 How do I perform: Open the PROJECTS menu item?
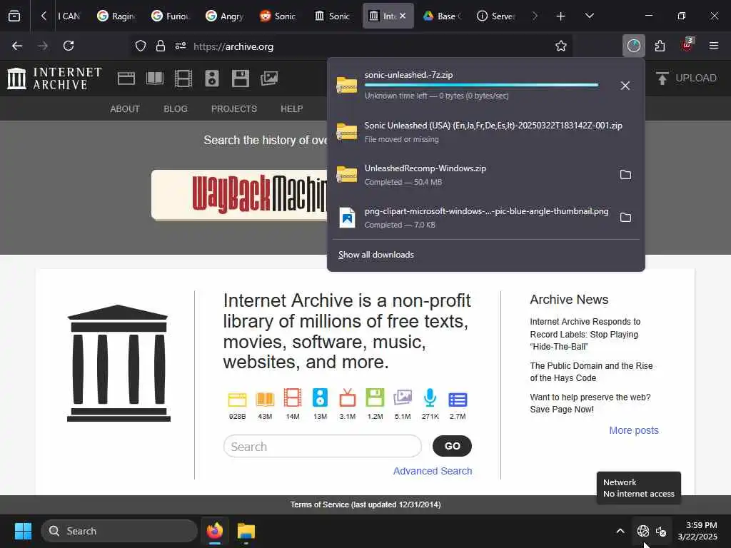(234, 109)
